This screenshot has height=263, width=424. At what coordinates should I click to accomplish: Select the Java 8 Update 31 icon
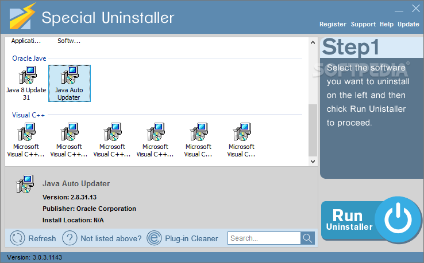coord(26,83)
